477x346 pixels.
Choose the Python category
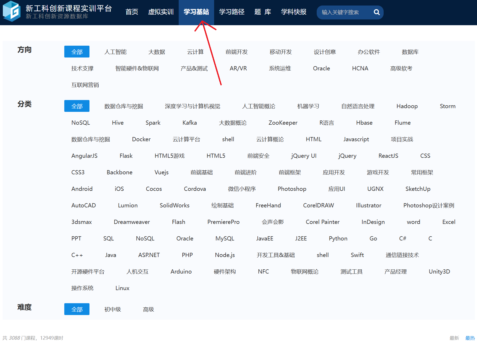click(x=338, y=238)
